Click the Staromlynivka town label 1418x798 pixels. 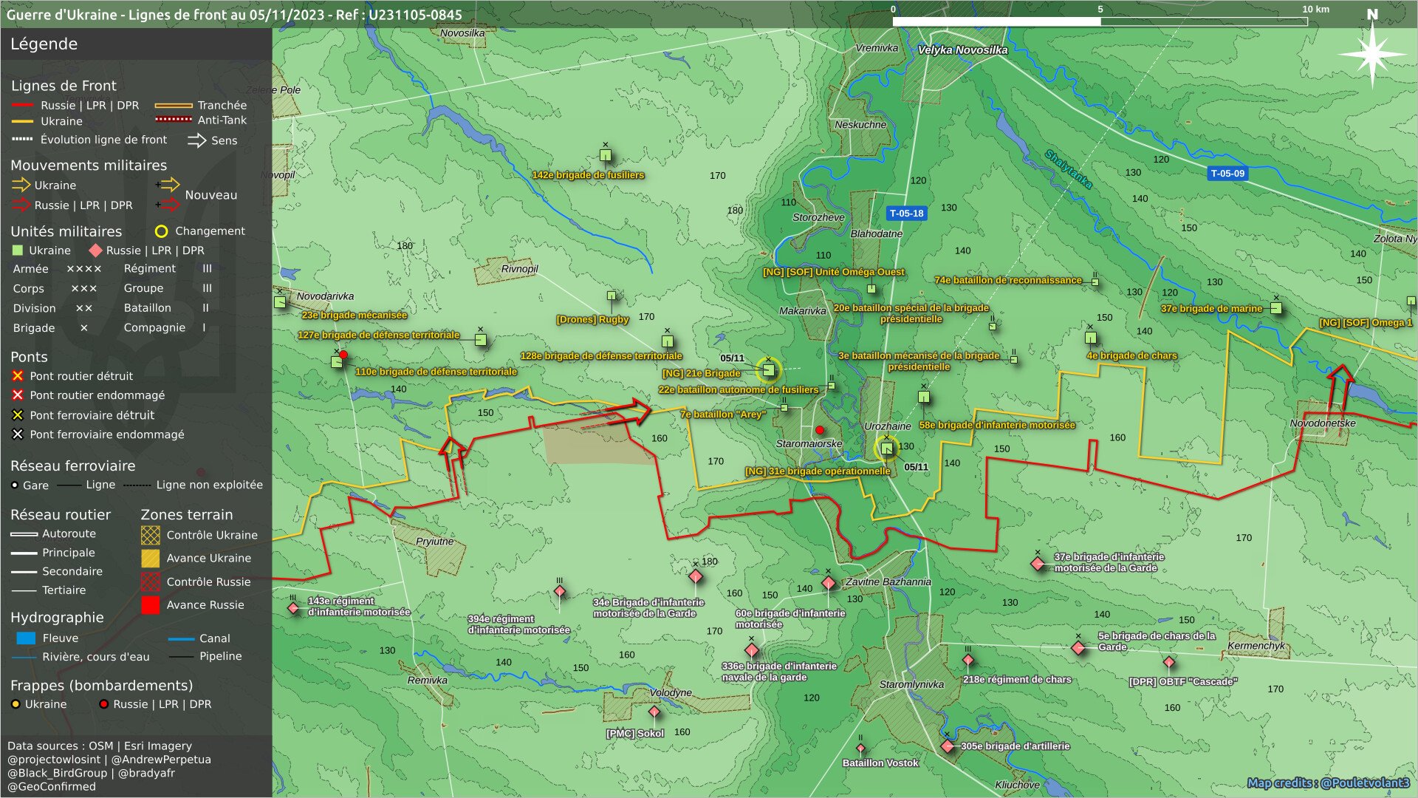(x=911, y=685)
